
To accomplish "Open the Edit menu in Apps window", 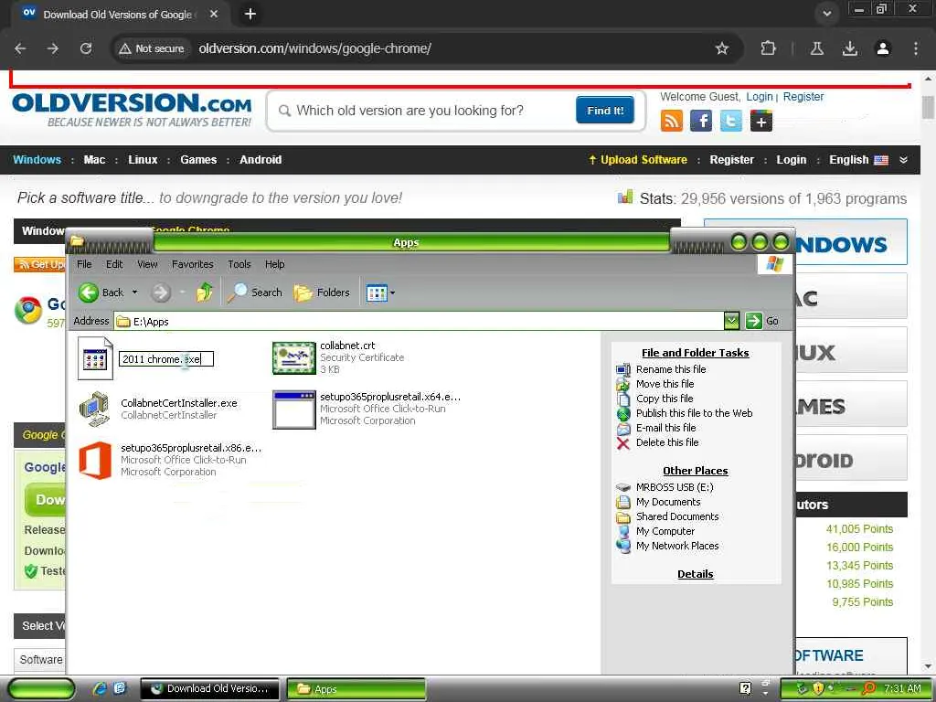I will (114, 264).
